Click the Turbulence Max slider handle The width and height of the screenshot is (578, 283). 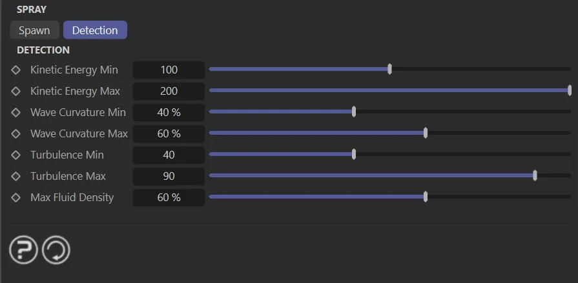[535, 175]
